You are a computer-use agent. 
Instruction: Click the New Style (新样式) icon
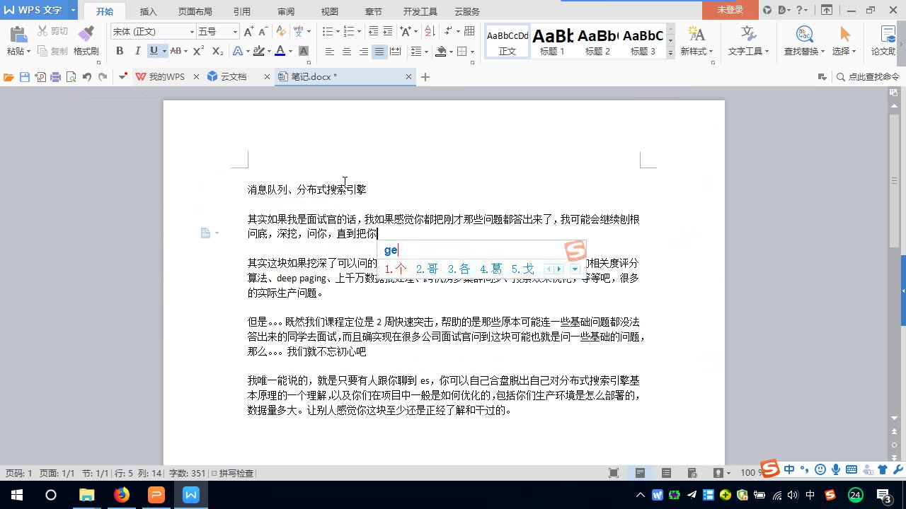[x=697, y=34]
